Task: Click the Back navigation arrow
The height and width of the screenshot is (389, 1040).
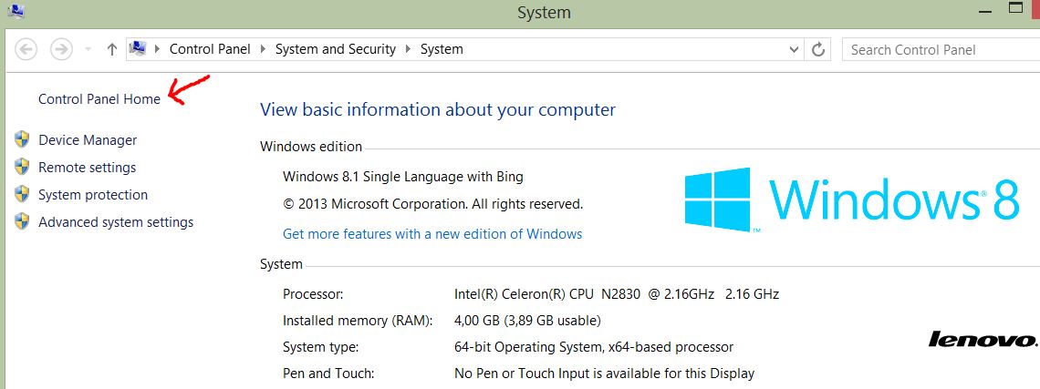Action: point(26,49)
